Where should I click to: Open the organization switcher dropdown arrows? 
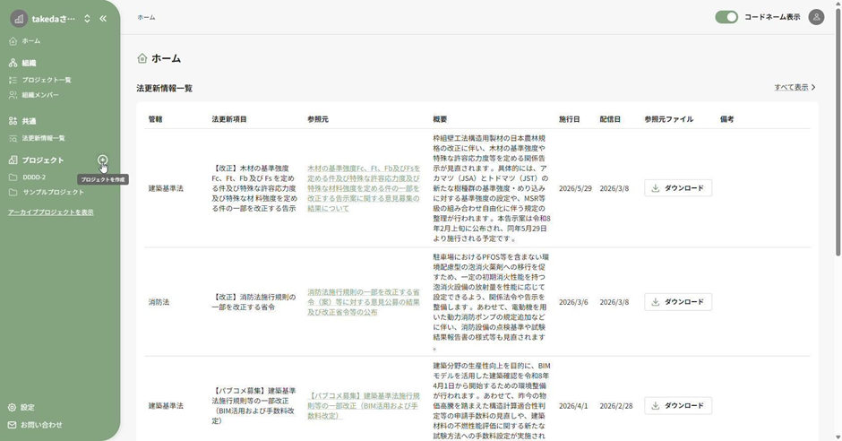point(87,18)
